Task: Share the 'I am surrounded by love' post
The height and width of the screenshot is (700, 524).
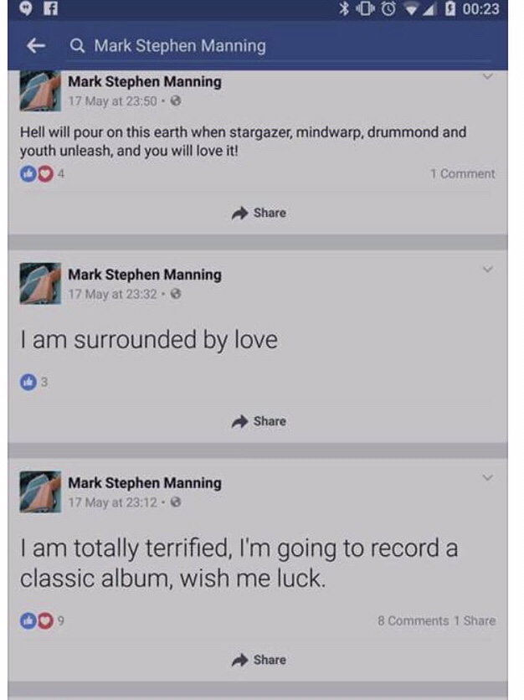Action: pyautogui.click(x=259, y=421)
